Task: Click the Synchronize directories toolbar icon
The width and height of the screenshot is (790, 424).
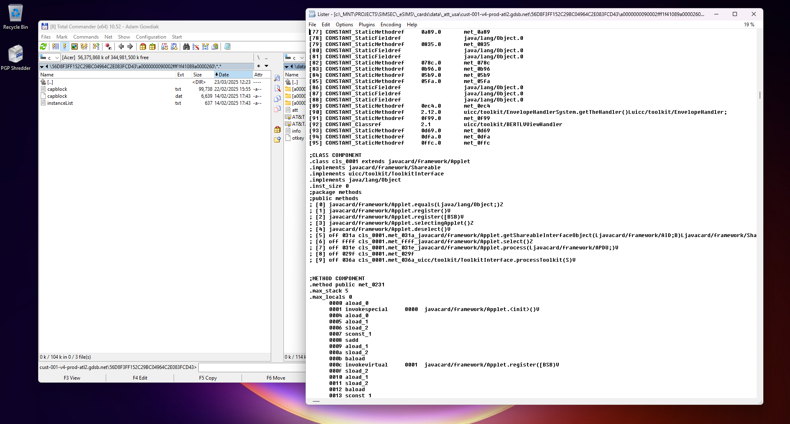Action: tap(205, 47)
